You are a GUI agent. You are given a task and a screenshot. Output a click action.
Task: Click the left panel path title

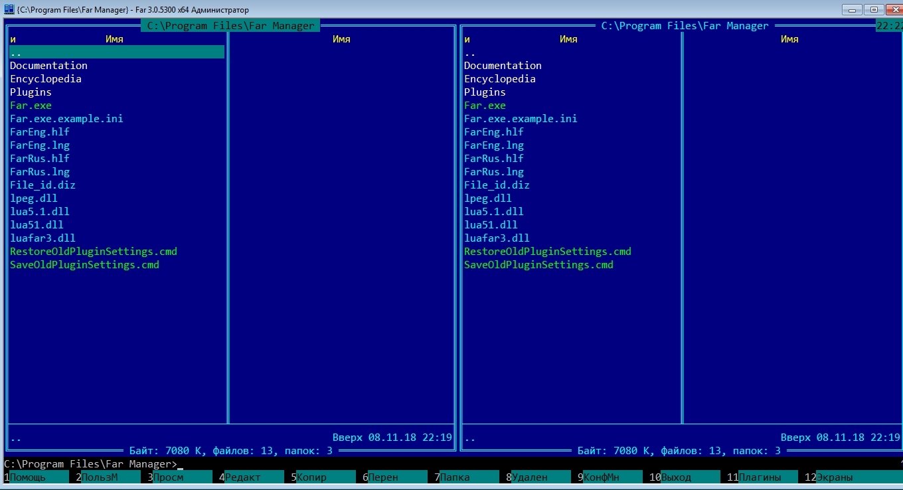230,26
